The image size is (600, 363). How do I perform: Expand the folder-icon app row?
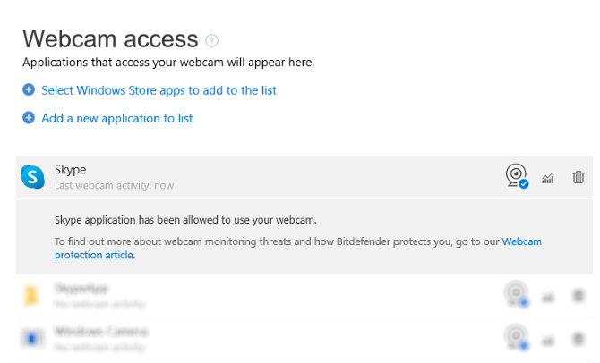[269, 296]
